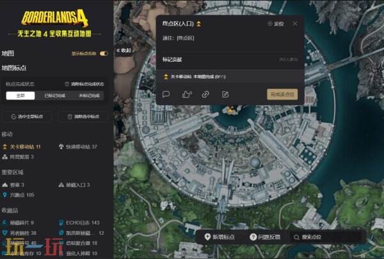Click the thumbs-up like icon in popup
Screen dimensions: 384x259
coord(187,94)
